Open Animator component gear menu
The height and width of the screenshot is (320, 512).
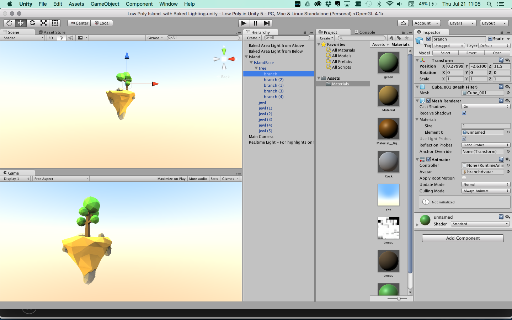pos(507,159)
